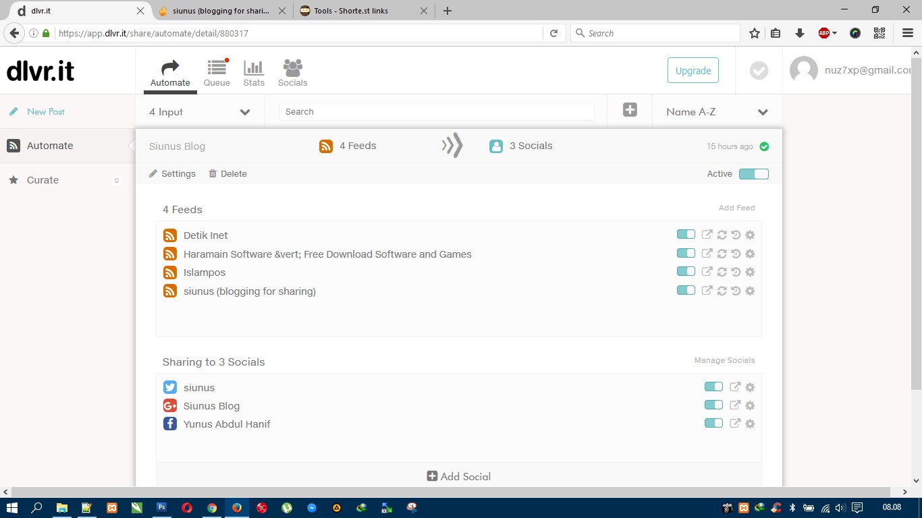Open the Siunus Blog Google+ settings gear
922x518 pixels.
(x=750, y=405)
